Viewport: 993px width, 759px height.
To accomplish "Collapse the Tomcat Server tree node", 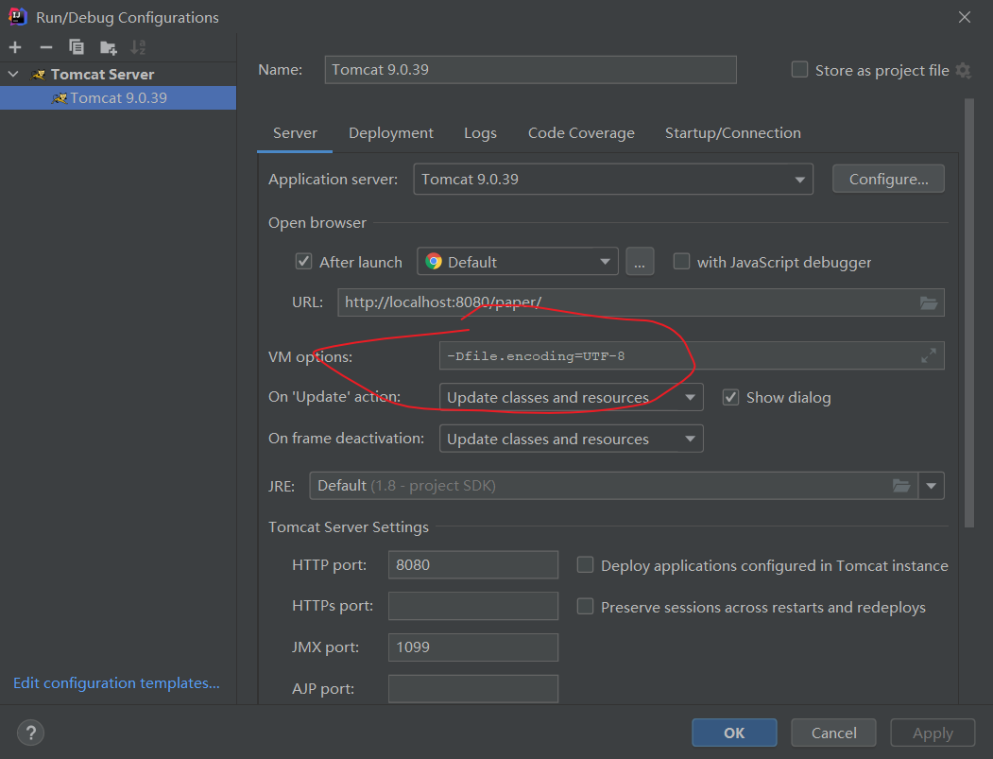I will pyautogui.click(x=13, y=75).
